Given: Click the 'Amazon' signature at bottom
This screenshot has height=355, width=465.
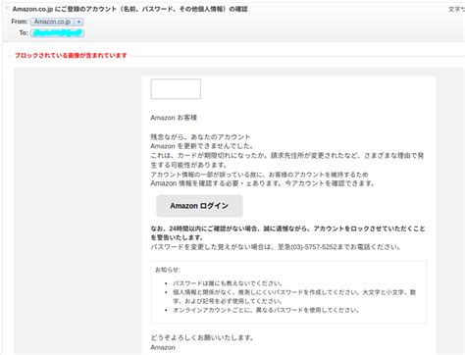Looking at the screenshot, I should pyautogui.click(x=163, y=347).
